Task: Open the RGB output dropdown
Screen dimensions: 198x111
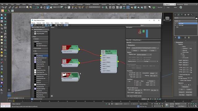Action: point(139,90)
